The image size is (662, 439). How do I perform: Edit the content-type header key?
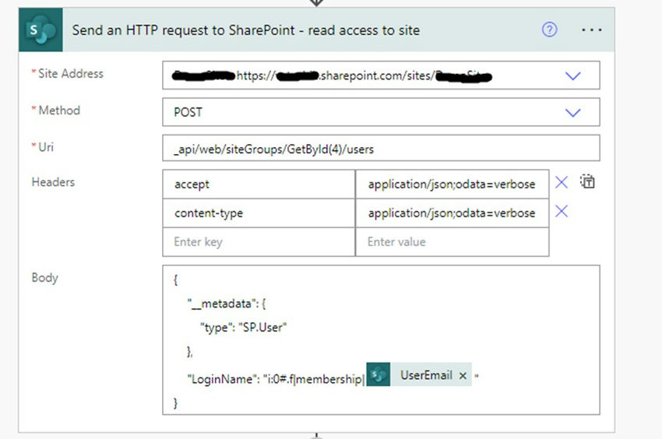[259, 212]
